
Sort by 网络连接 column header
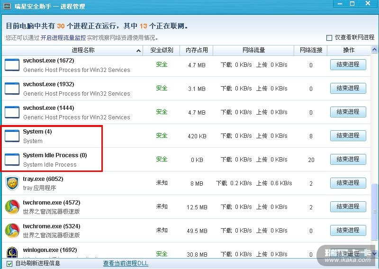(x=311, y=50)
